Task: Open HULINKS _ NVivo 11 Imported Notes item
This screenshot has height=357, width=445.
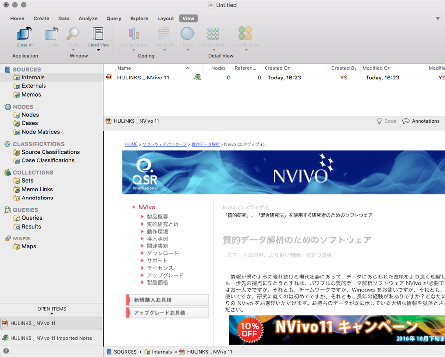Action: tap(51, 338)
